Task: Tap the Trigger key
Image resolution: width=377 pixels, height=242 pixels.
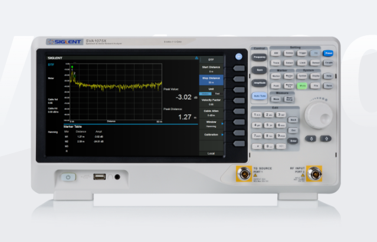Action: click(x=302, y=53)
